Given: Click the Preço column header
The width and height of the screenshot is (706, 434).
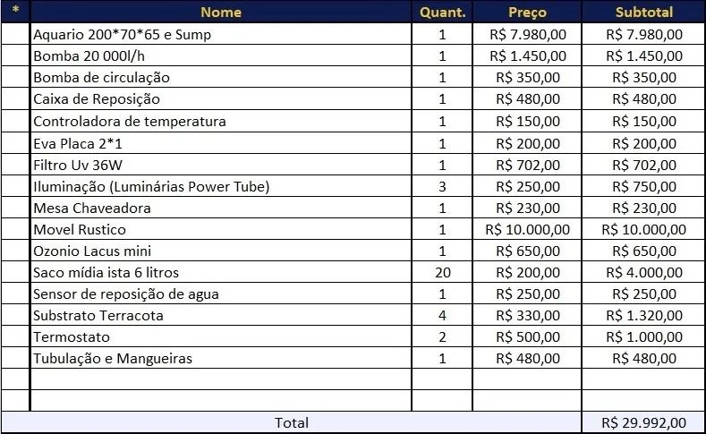Looking at the screenshot, I should (527, 13).
